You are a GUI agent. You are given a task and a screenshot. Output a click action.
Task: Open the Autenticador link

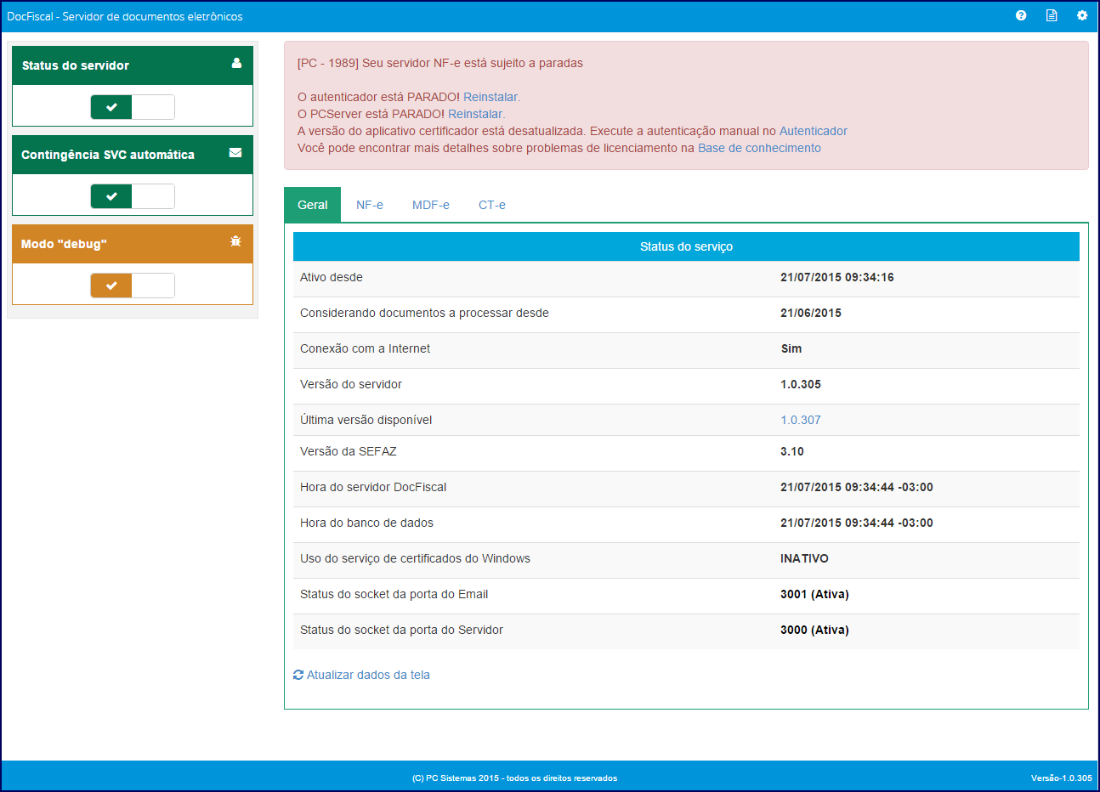(814, 131)
